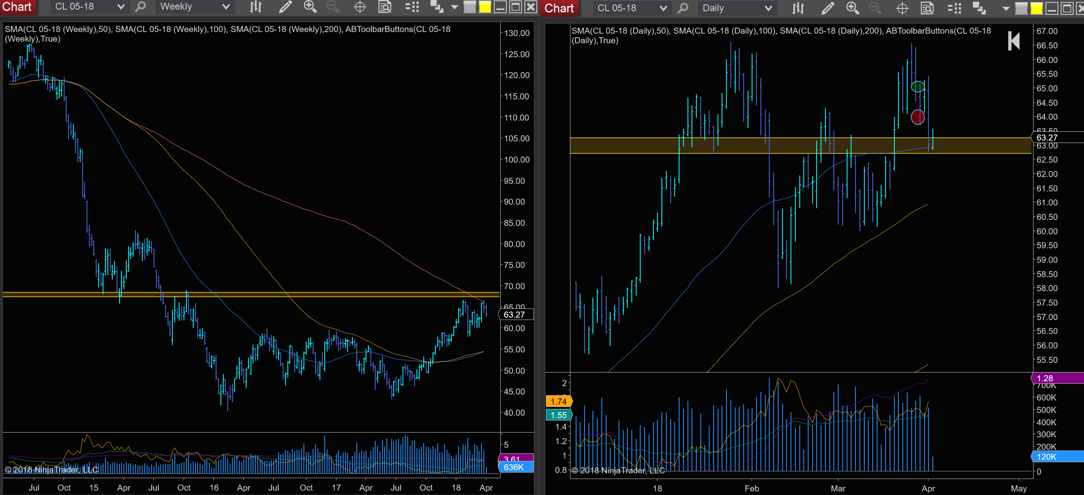The height and width of the screenshot is (495, 1084).
Task: Open drawing tools pencil in Daily chart
Action: point(827,8)
